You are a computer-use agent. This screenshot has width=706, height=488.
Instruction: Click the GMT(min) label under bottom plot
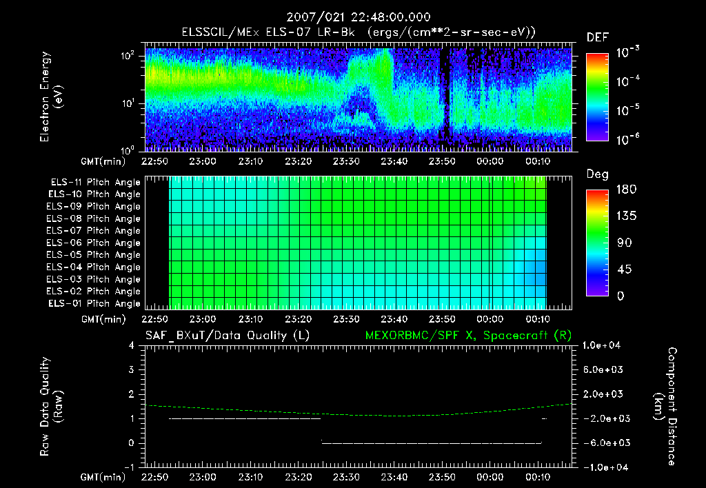(103, 477)
